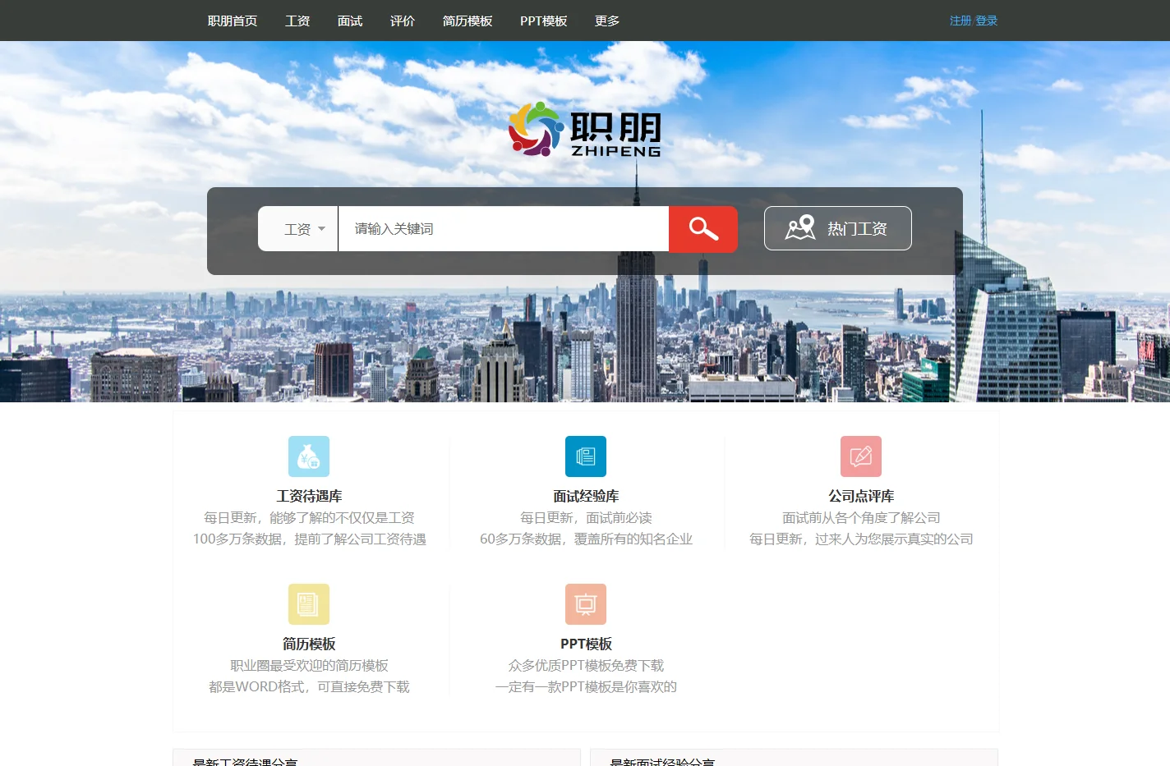
Task: Click the red magnifier search button
Action: [x=702, y=229]
